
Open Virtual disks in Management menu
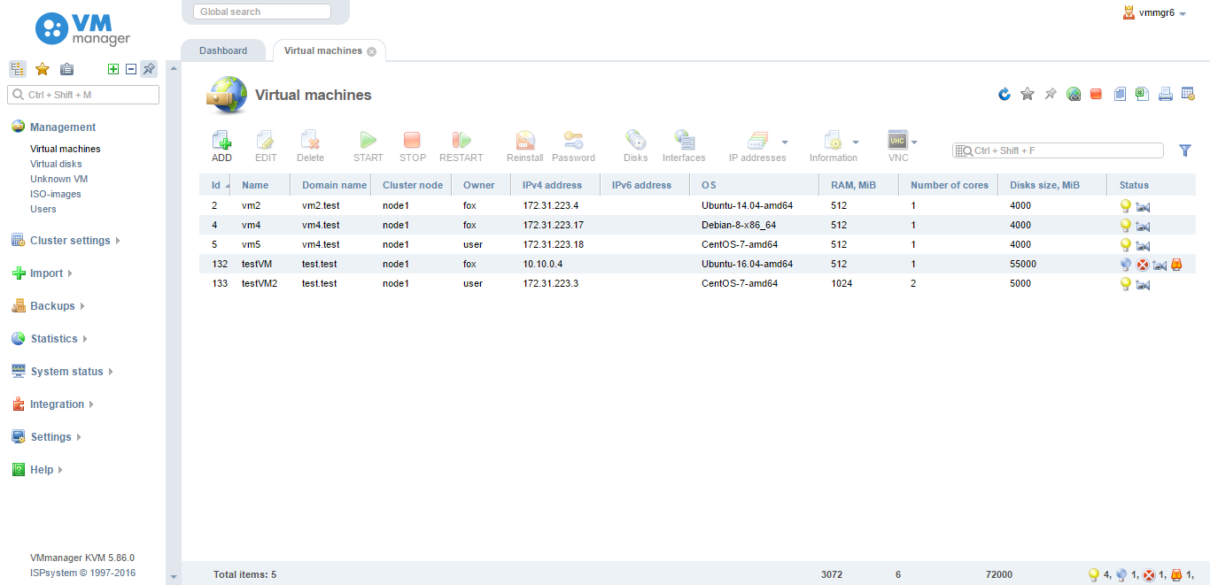coord(56,164)
